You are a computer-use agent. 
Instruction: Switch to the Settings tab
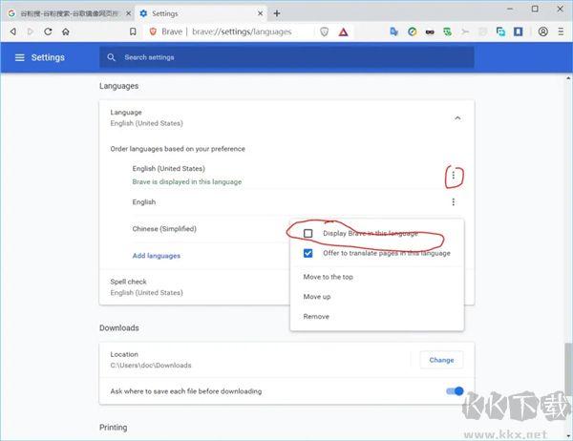(x=201, y=13)
